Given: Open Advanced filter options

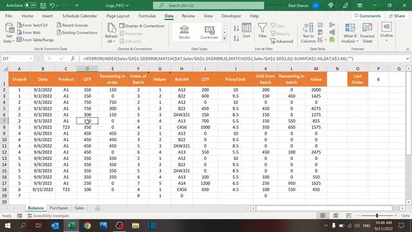Looking at the screenshot, I should click(x=281, y=41).
